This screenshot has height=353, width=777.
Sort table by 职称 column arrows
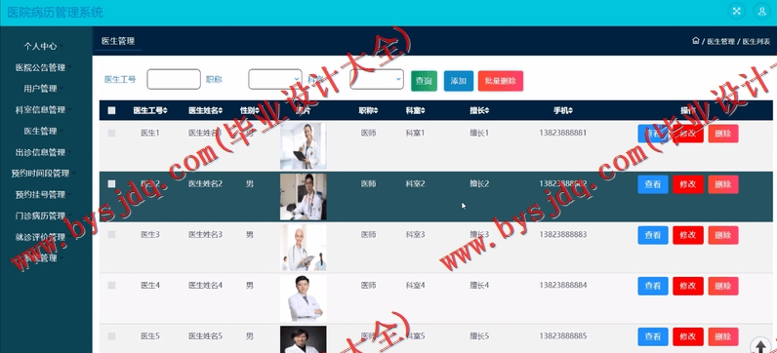pyautogui.click(x=376, y=111)
